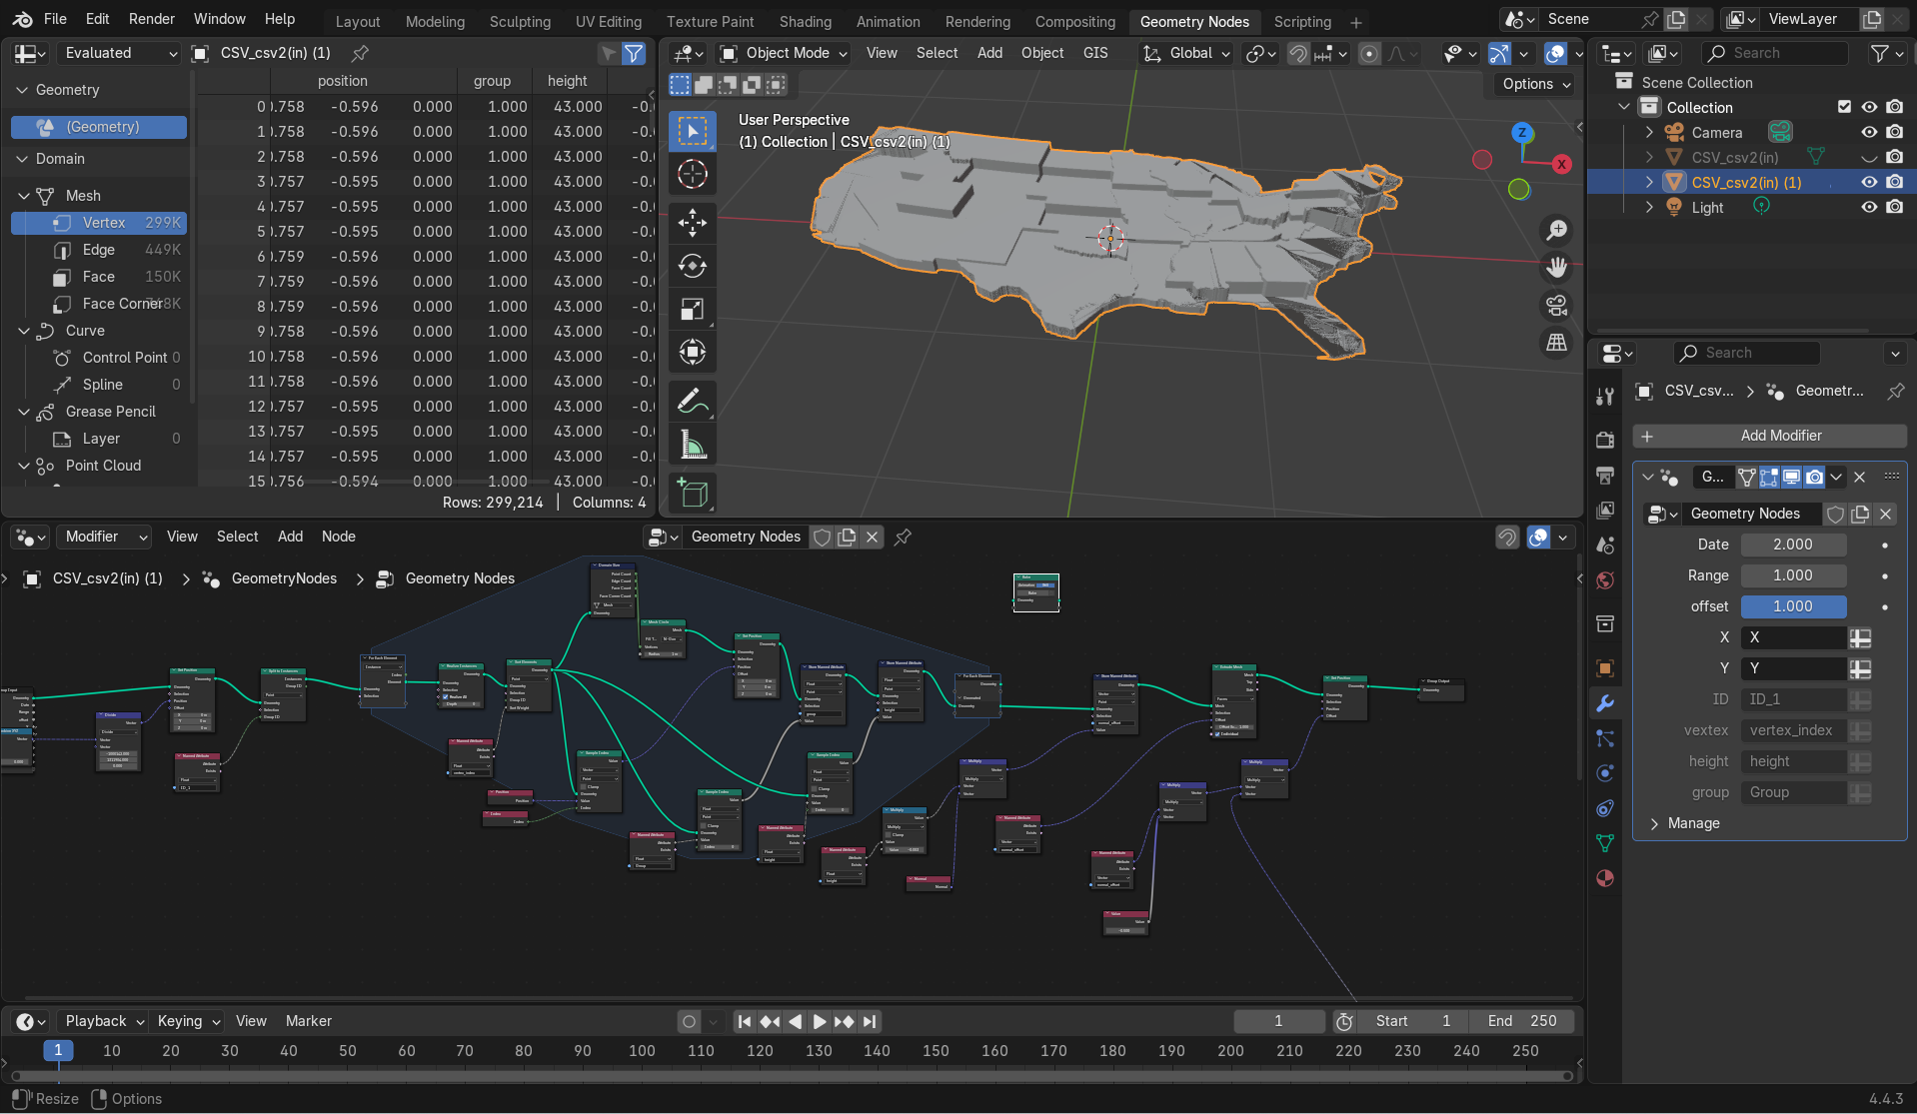Toggle spreadsheet selected-only filter
Screen dimensions: 1917x1114
pos(608,53)
